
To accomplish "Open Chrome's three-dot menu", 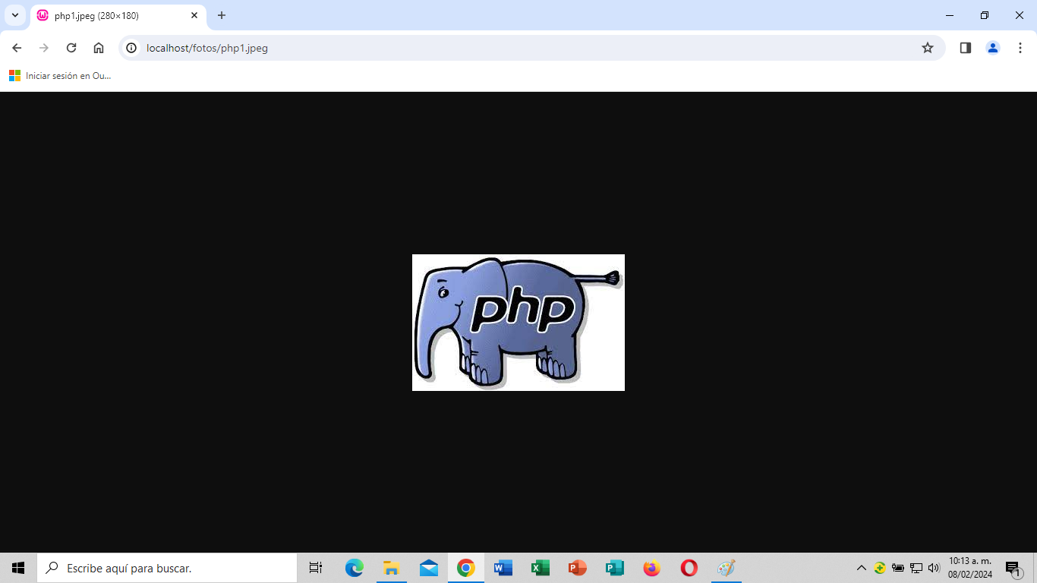I will coord(1019,48).
